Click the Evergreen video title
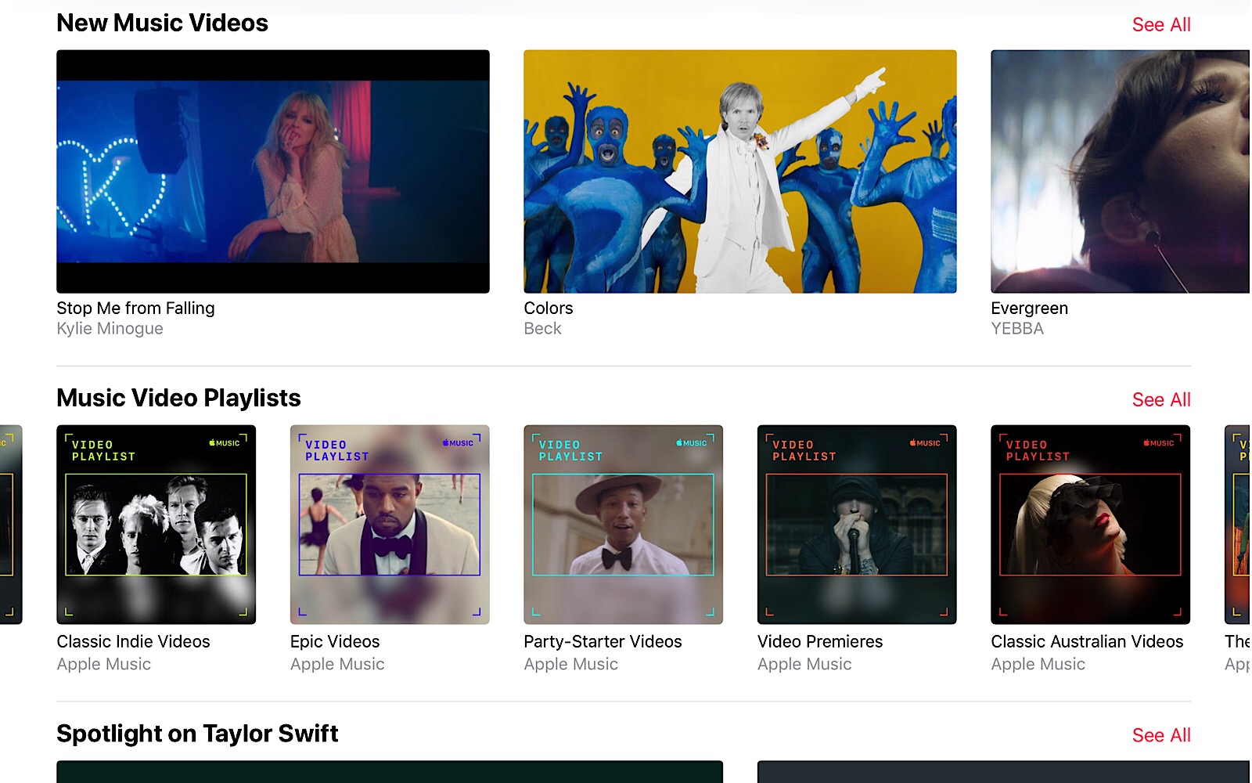1252x783 pixels. pos(1029,309)
